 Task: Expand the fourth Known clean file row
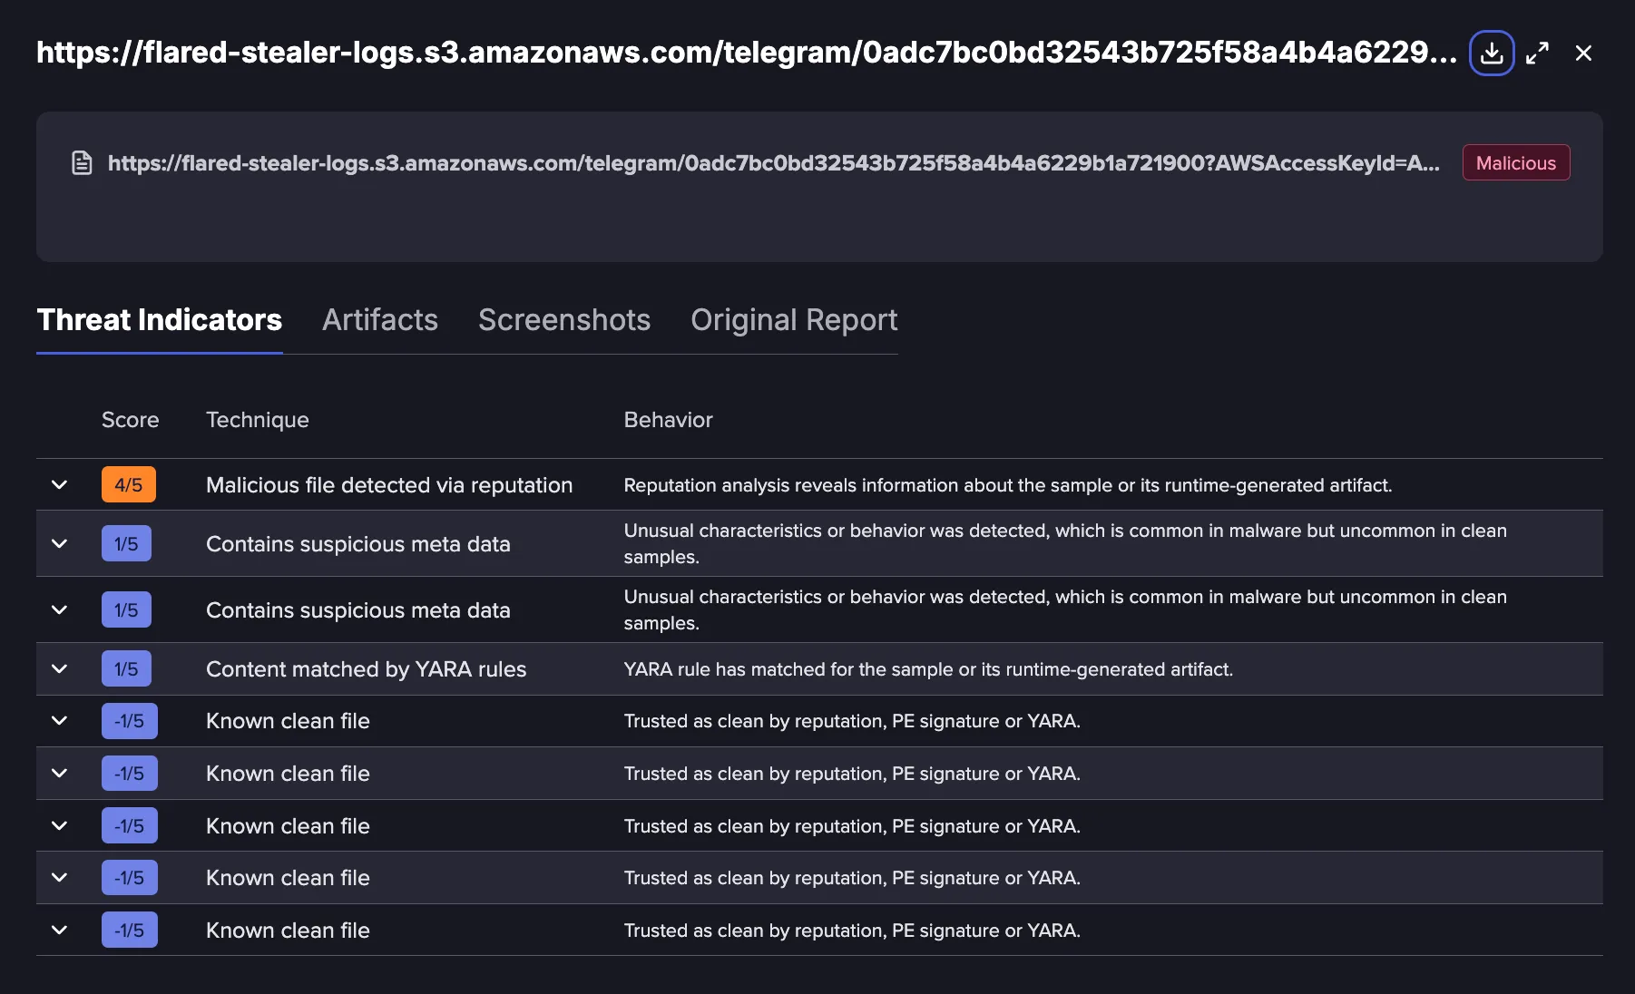tap(59, 878)
